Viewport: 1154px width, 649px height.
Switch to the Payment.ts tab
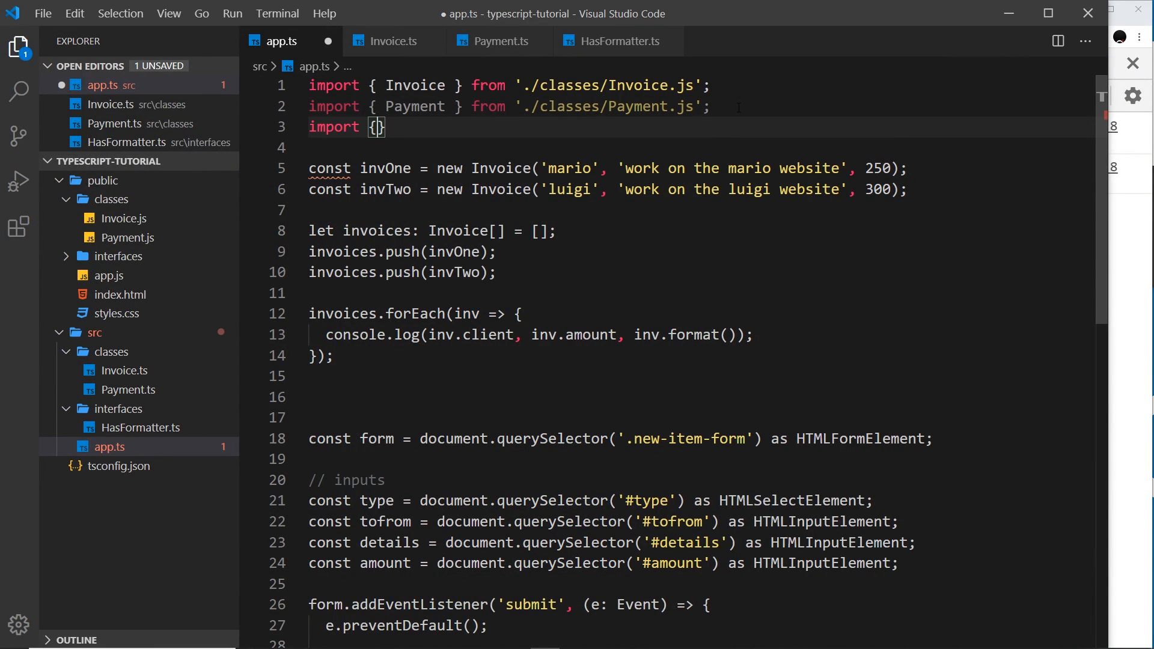[x=501, y=41]
